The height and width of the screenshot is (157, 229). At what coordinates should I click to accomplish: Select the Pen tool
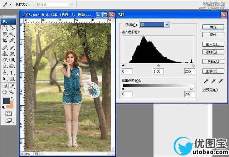pos(5,73)
